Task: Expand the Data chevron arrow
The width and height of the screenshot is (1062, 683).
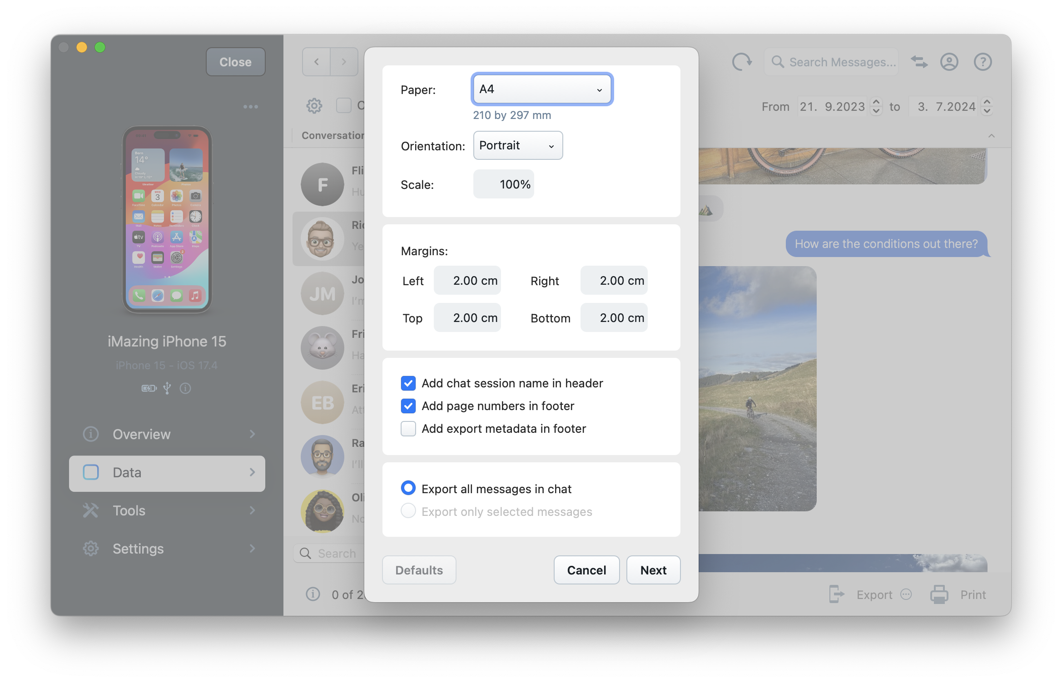Action: coord(252,472)
